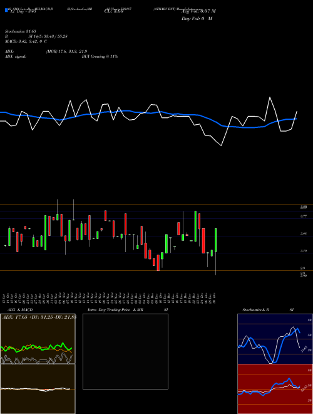
Task: Select the '(MGR) 17.6, 31.3, 21.9' ADX values
Action: point(66,51)
